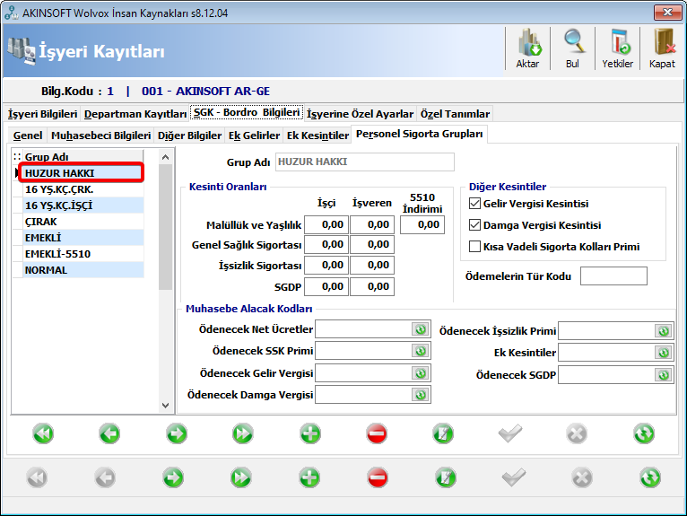Screen dimensions: 687x516
Task: Go to previous record in upper navigator
Action: pos(109,433)
